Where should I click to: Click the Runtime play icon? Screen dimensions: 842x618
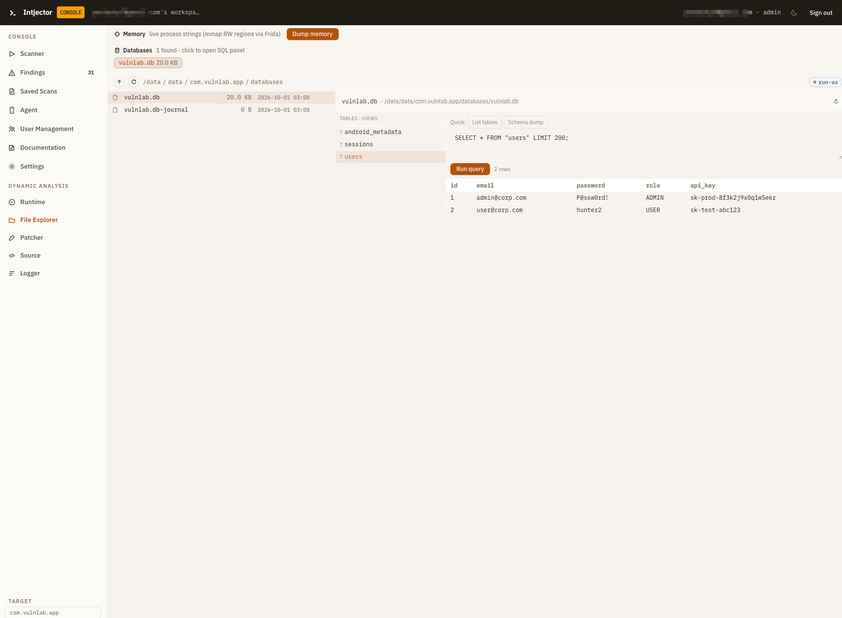12,202
